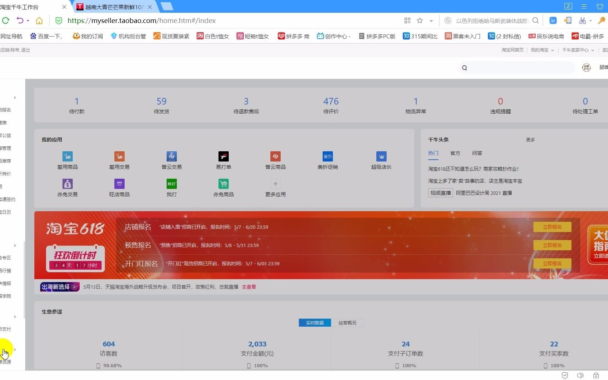
Task: Read headline 淘宝618还不知道怎么玩
Action: 473,169
